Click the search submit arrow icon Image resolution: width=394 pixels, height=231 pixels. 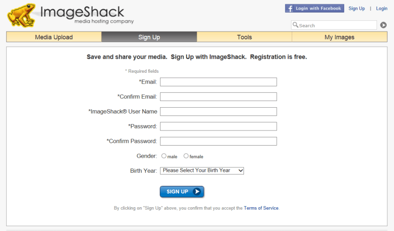click(x=383, y=25)
